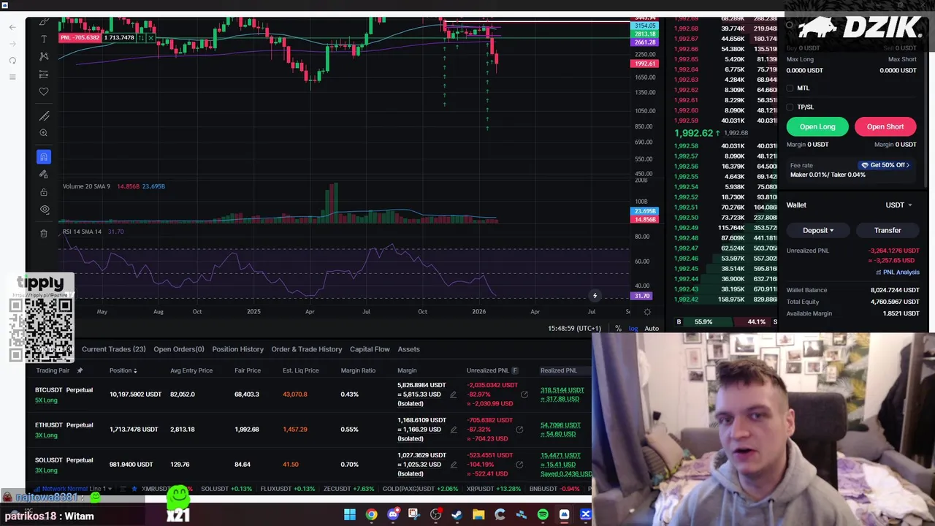Click XRPUSDT +13.28% in ticker bar

[494, 489]
